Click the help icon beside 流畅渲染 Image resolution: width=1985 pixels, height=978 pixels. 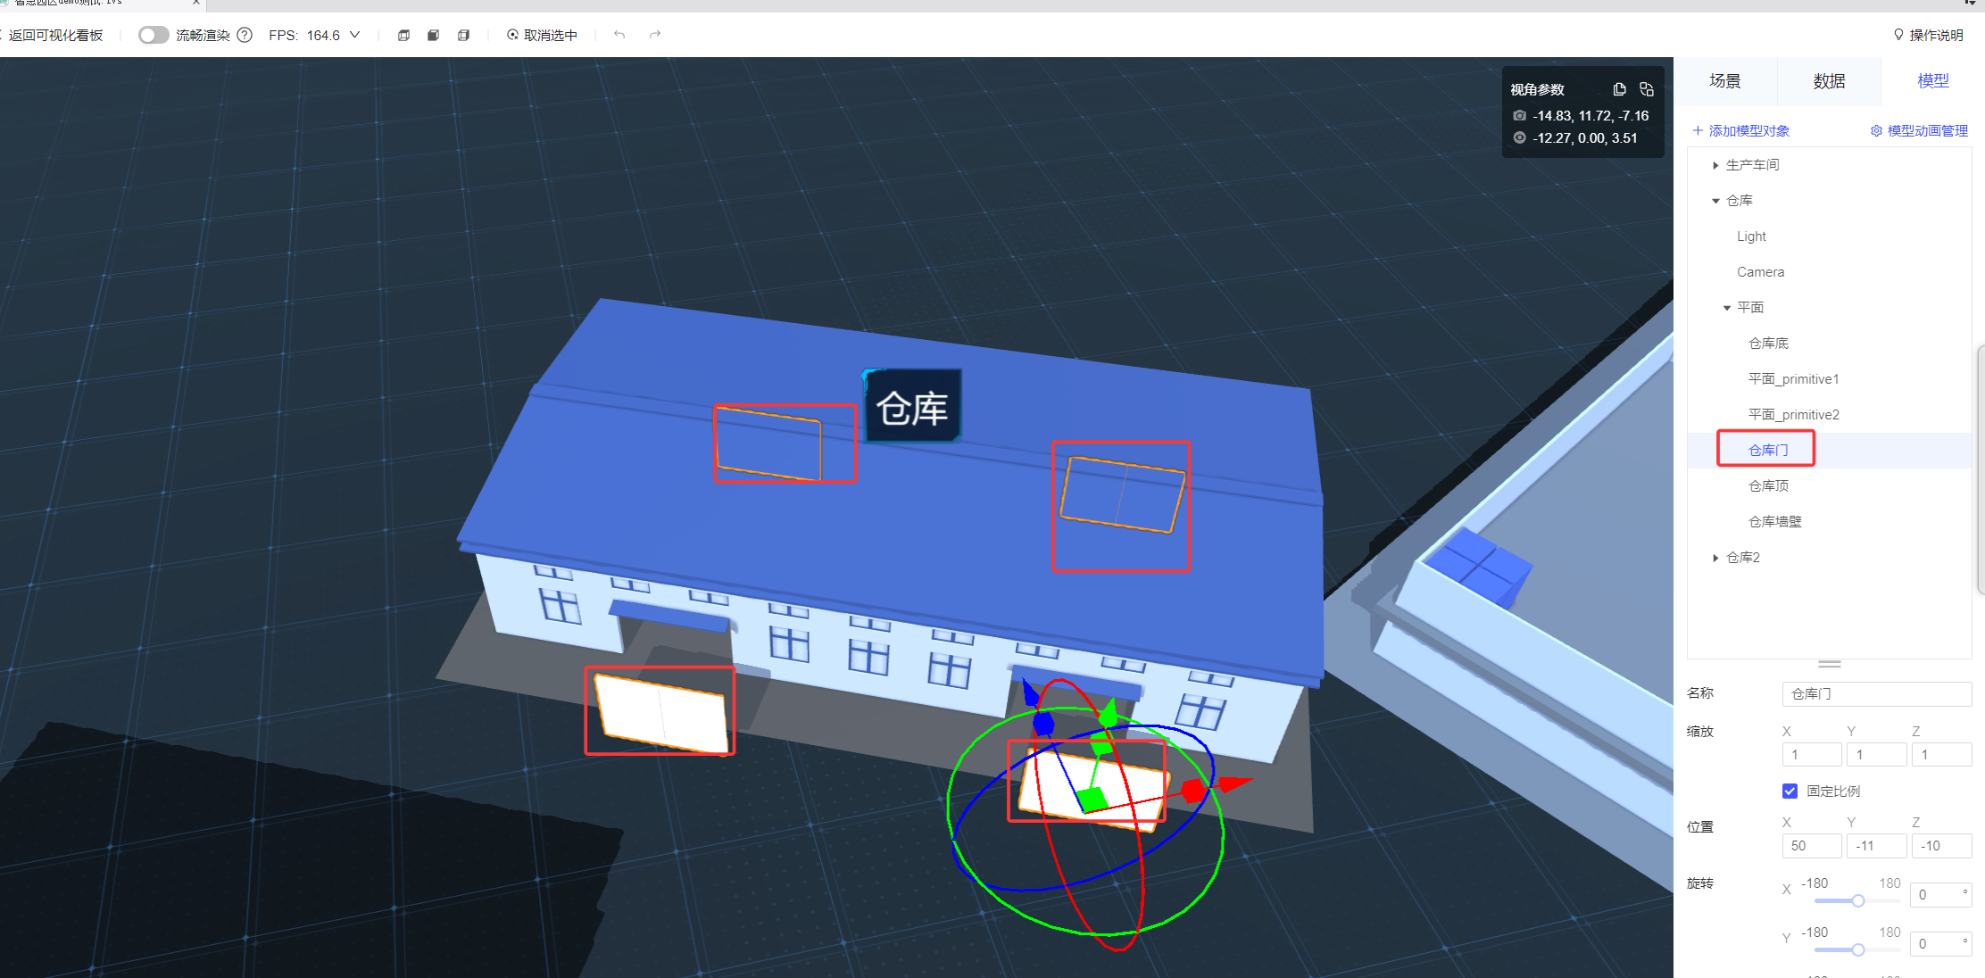245,35
